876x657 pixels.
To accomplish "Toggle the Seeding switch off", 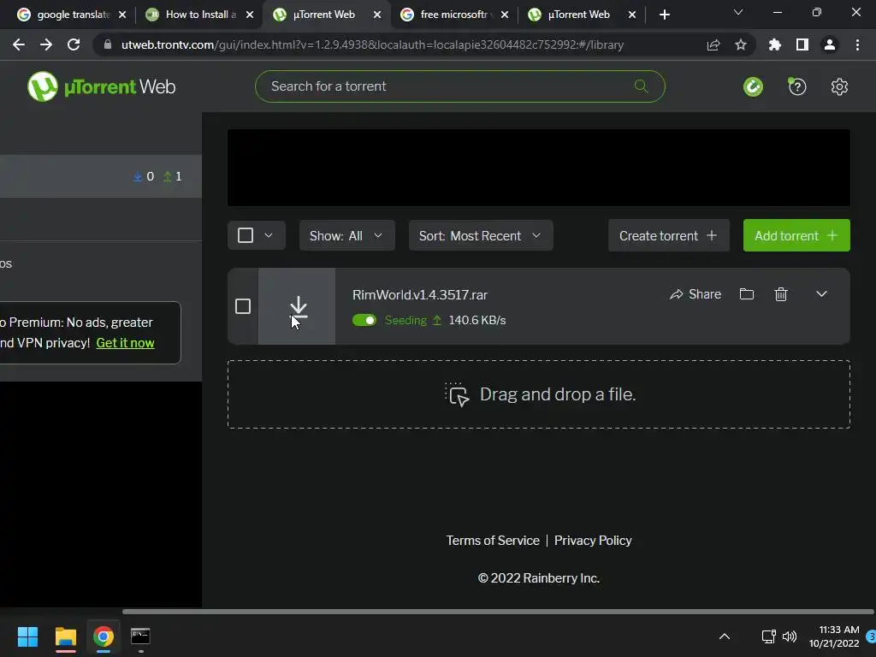I will pos(364,320).
